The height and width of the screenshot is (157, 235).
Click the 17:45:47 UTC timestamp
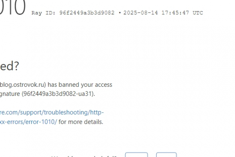click(182, 13)
